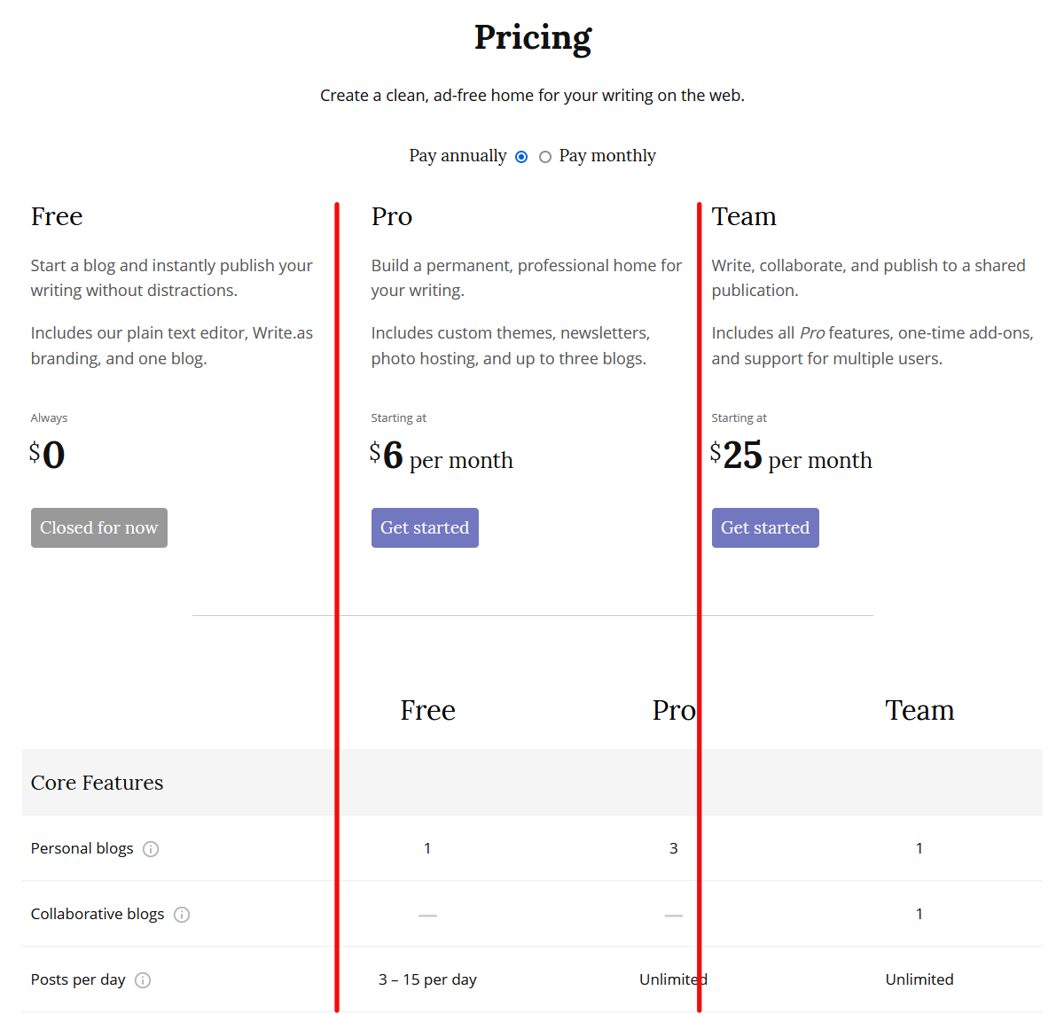Click the Team column header in comparison table
Viewport: 1064px width, 1014px height.
pos(919,710)
